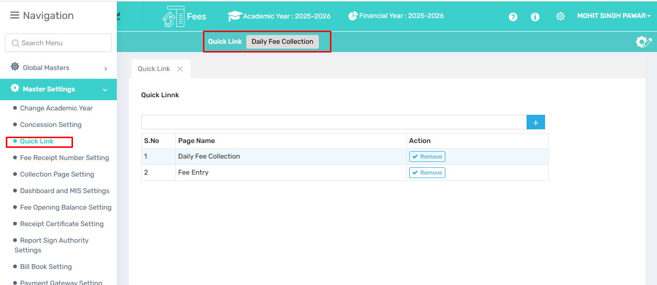Image resolution: width=657 pixels, height=285 pixels.
Task: Open Daily Fee Collection quick link button
Action: [x=282, y=41]
